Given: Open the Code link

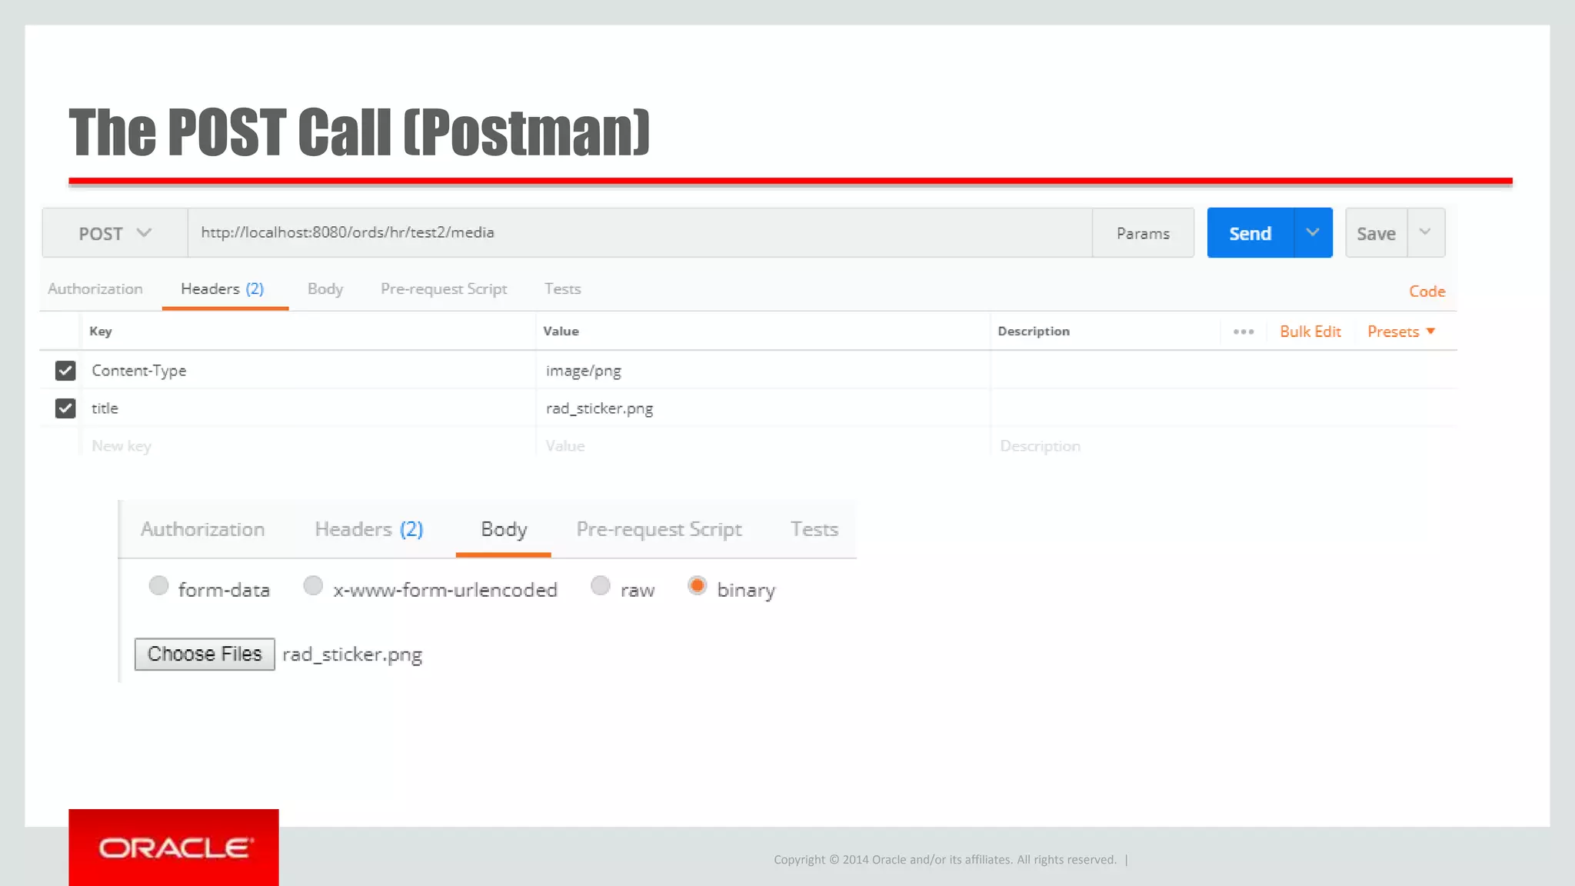Looking at the screenshot, I should click(x=1427, y=291).
